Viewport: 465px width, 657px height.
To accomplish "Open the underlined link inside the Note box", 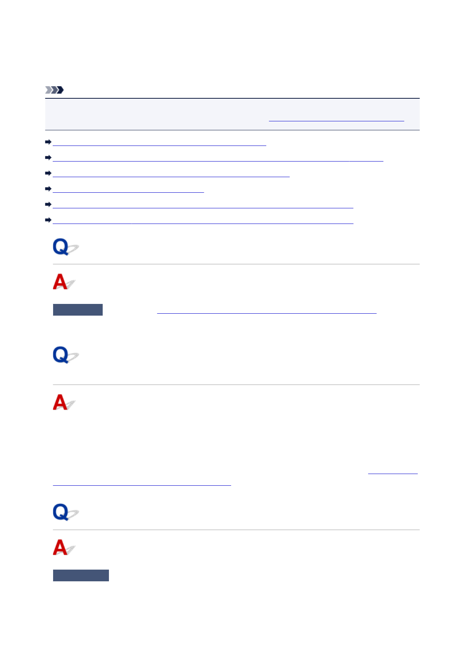I will tap(336, 119).
